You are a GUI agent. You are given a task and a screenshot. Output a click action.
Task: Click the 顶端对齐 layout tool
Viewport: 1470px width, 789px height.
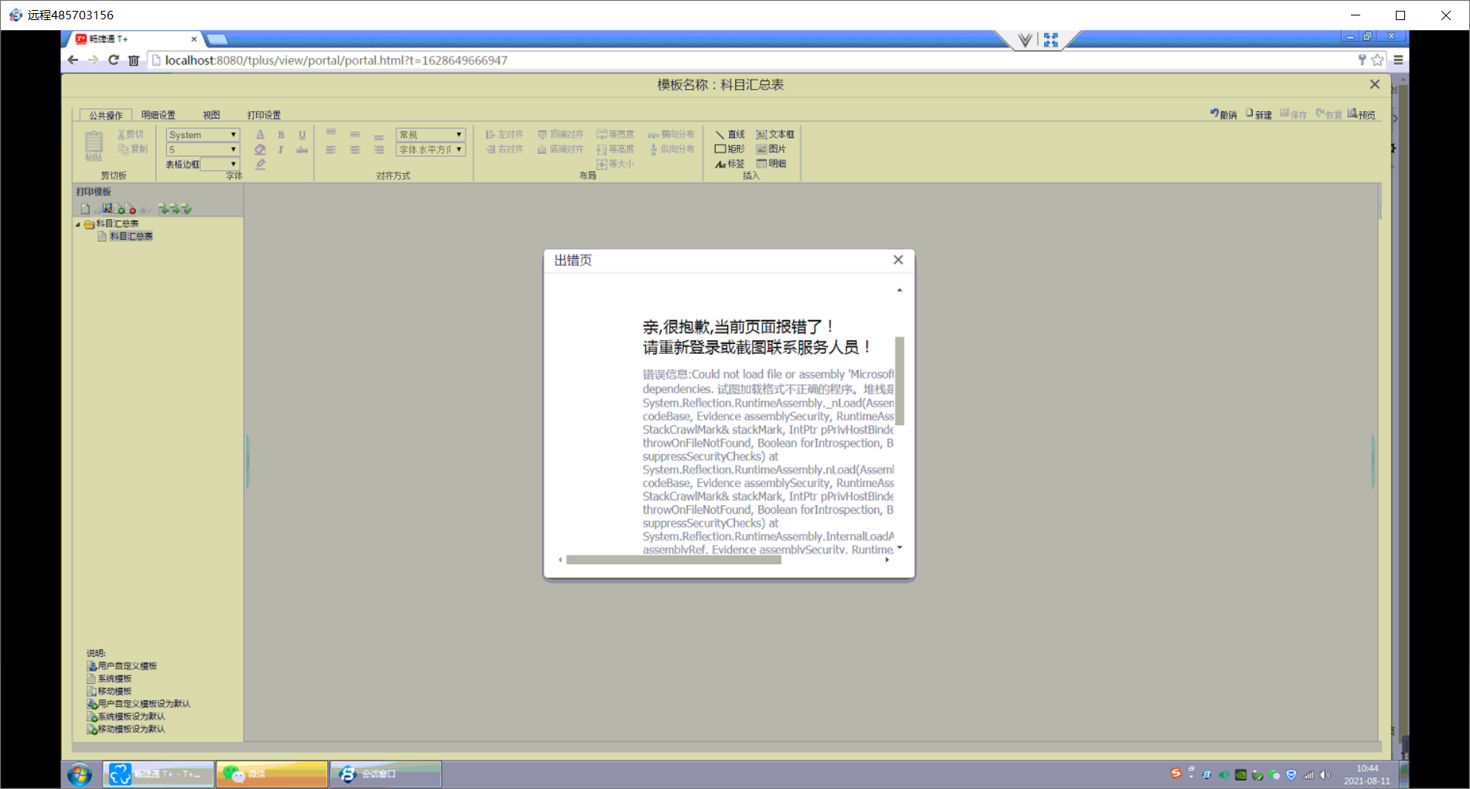[x=560, y=134]
